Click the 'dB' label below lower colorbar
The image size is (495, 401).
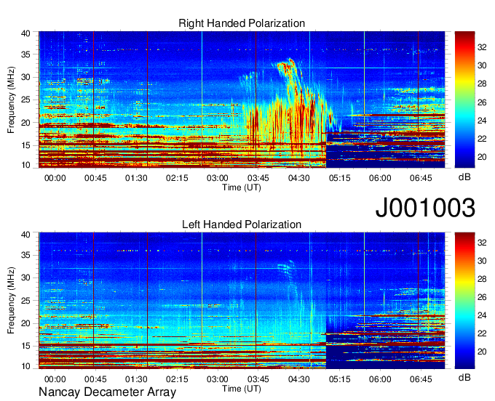point(464,377)
